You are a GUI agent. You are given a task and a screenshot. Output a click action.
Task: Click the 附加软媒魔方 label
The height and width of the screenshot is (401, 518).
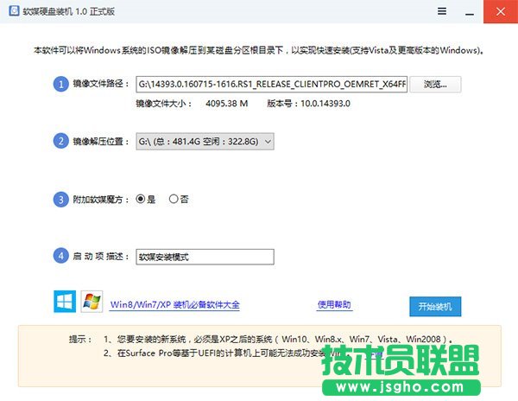(x=101, y=200)
